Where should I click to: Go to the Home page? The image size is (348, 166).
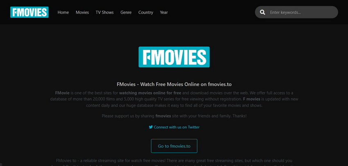click(63, 12)
